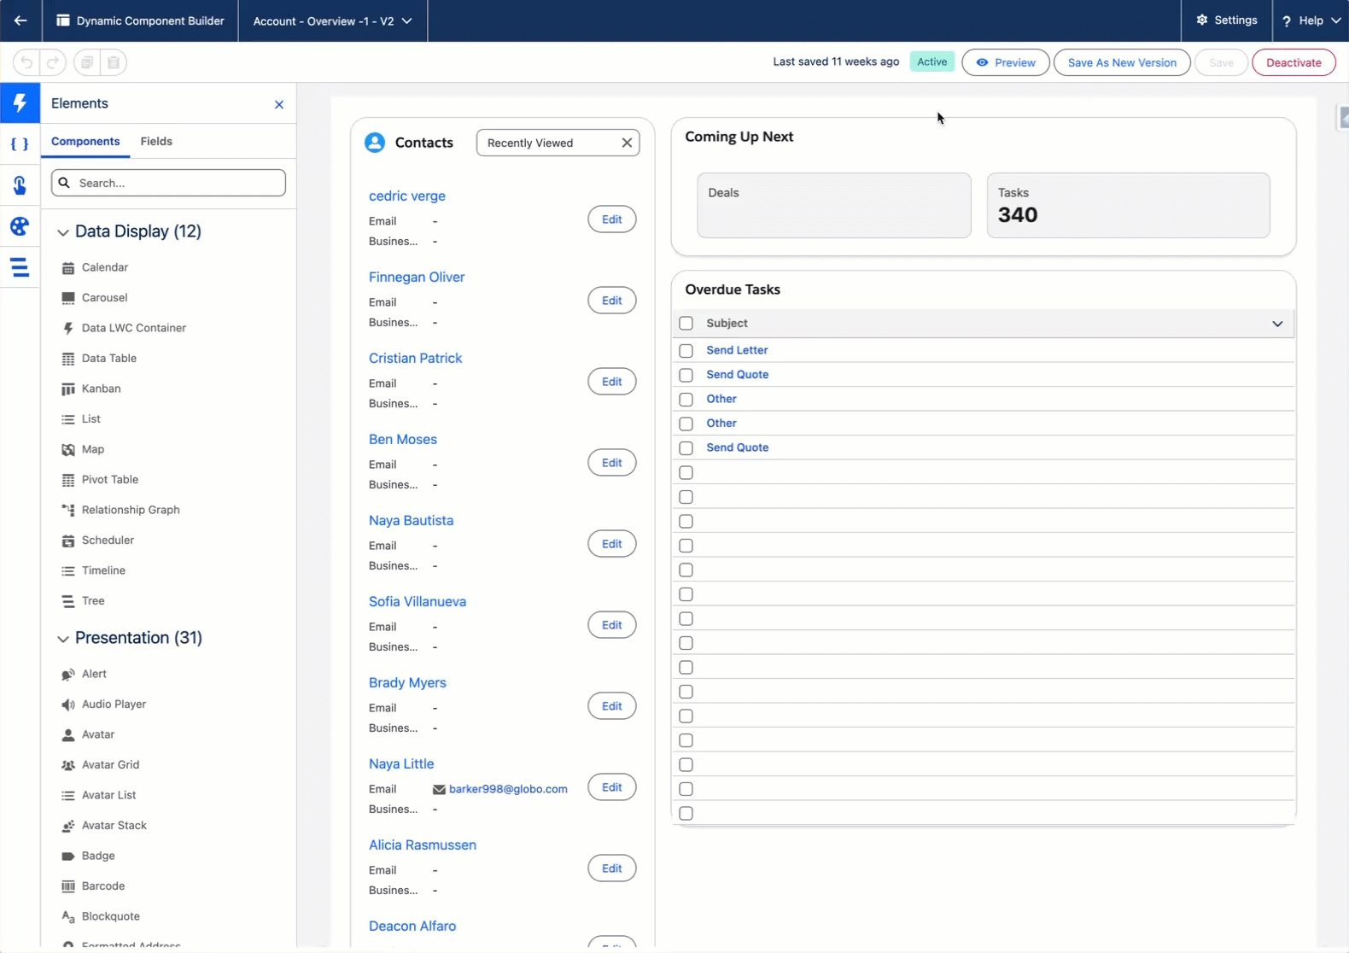Switch to the Fields tab
Image resolution: width=1349 pixels, height=953 pixels.
pos(156,142)
